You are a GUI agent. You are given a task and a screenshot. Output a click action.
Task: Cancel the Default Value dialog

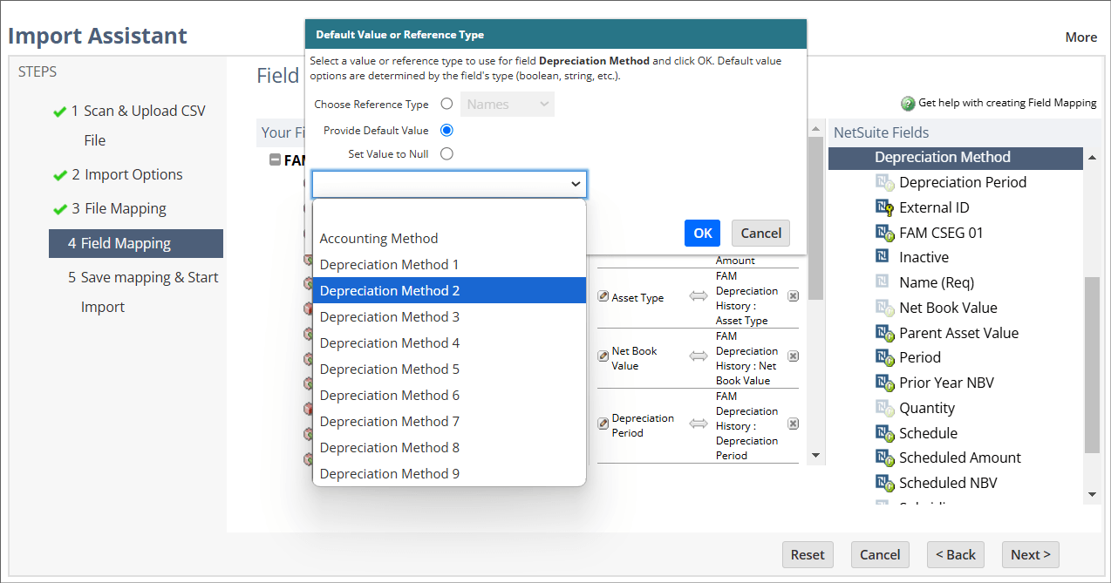pos(761,233)
